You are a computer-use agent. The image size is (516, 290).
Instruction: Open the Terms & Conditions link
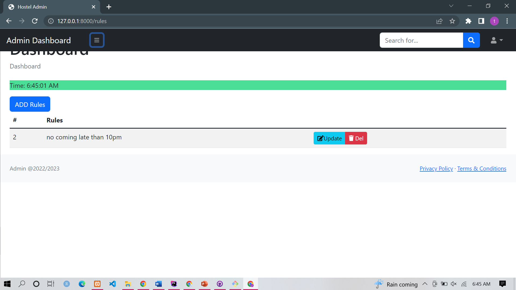(x=482, y=168)
